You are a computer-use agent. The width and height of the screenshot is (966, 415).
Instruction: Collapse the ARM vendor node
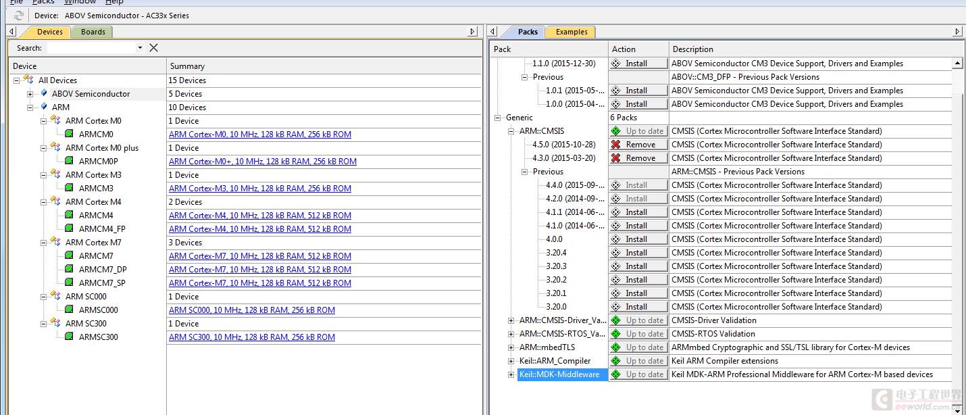30,107
